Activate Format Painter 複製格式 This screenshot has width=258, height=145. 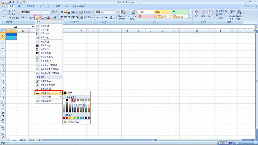tap(14, 18)
